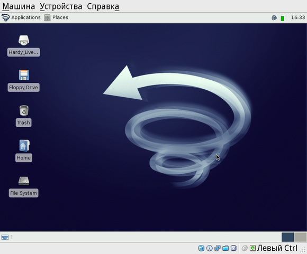Click the optical disc status icon
Viewport: 307px width, 254px height.
(x=209, y=248)
